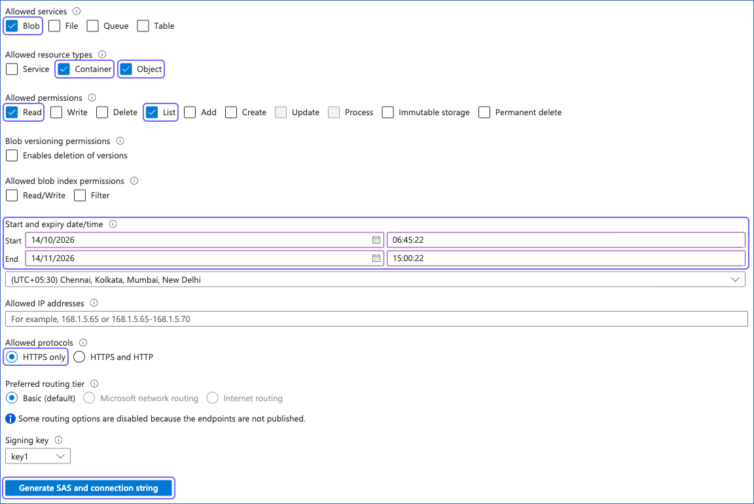This screenshot has width=754, height=504.
Task: Uncheck the Container resource type
Action: [x=63, y=69]
